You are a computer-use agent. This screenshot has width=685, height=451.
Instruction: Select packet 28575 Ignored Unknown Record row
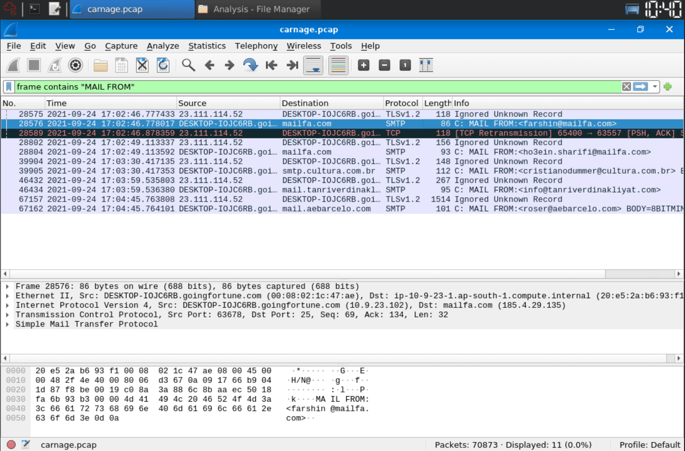pyautogui.click(x=342, y=114)
